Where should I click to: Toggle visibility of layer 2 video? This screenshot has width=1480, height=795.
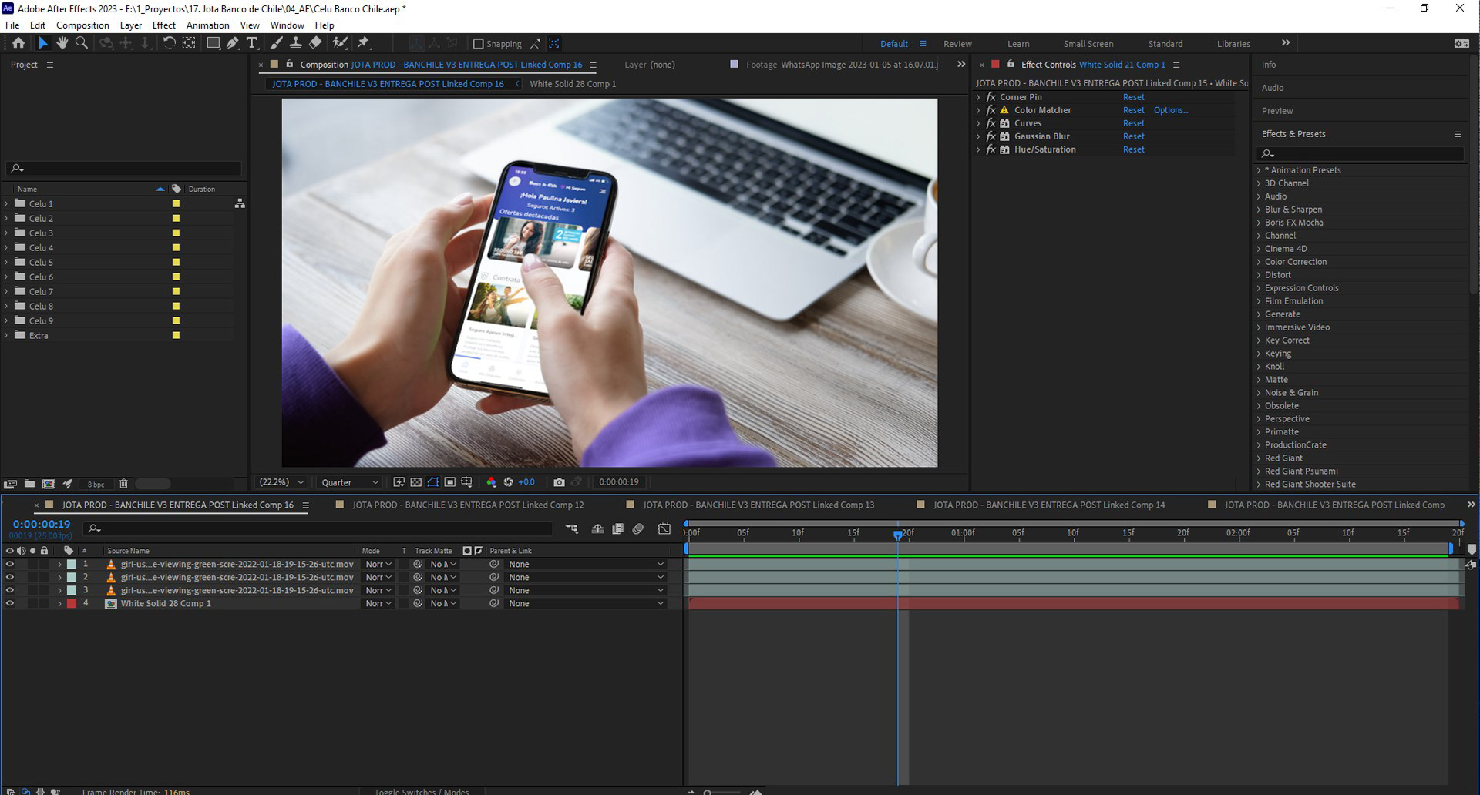point(10,577)
